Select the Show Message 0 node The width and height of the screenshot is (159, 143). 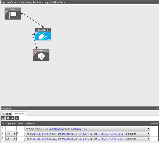(x=41, y=55)
